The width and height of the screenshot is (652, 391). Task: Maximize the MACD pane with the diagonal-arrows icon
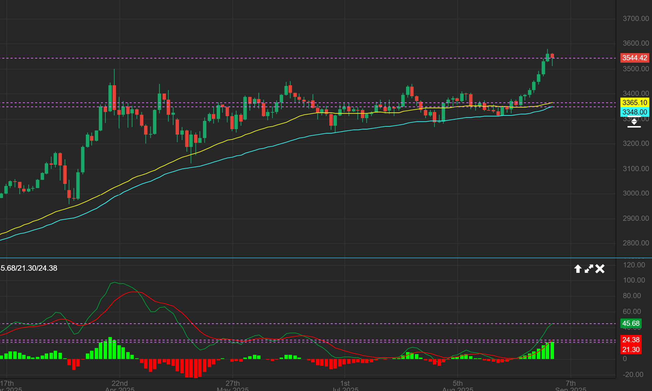pos(589,269)
